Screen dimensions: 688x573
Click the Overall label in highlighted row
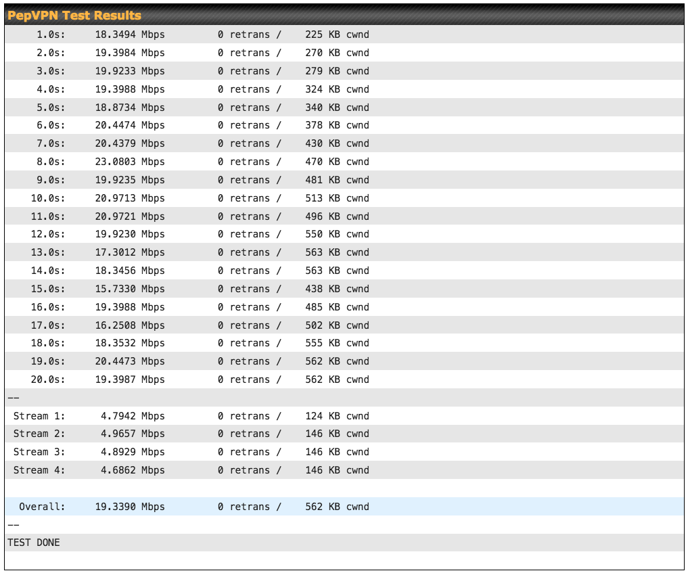pyautogui.click(x=42, y=507)
